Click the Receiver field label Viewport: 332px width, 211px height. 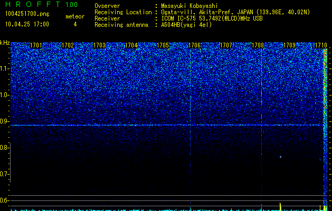click(107, 18)
